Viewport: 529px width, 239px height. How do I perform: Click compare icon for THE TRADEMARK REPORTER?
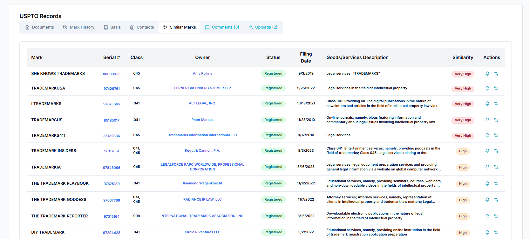point(496,216)
